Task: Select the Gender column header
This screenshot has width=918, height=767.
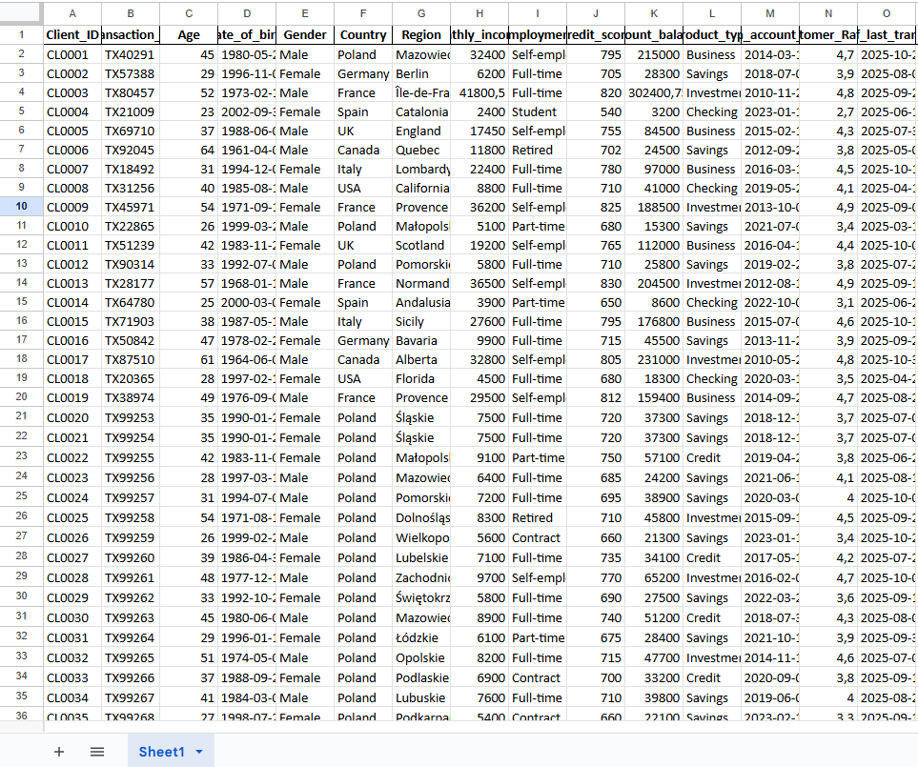Action: click(x=304, y=14)
